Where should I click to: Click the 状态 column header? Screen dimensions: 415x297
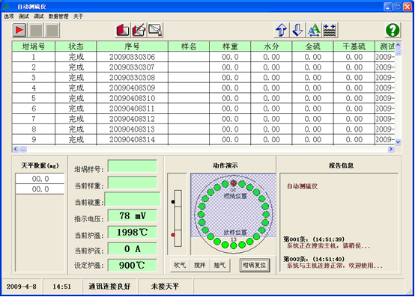[x=76, y=46]
